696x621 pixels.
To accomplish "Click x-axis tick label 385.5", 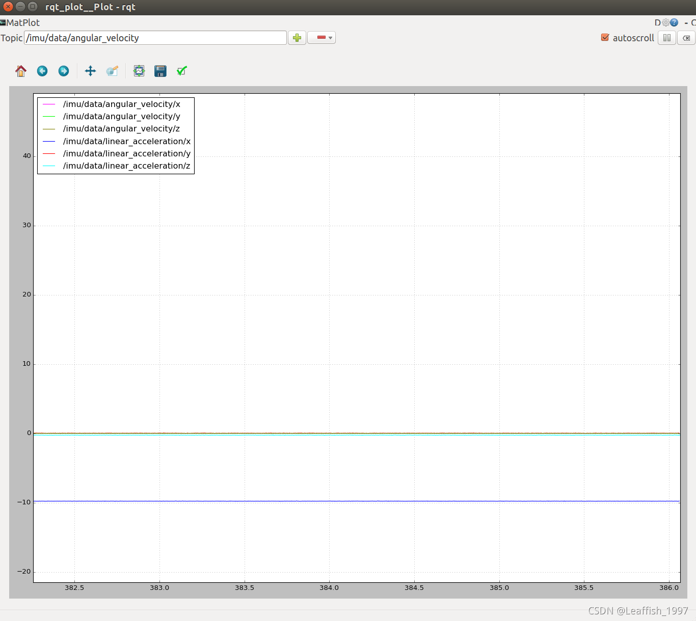I will [x=584, y=587].
